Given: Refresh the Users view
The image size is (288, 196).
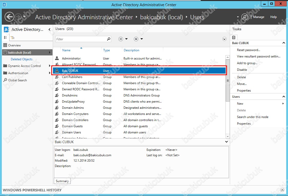Looking at the screenshot, I should click(245, 17).
